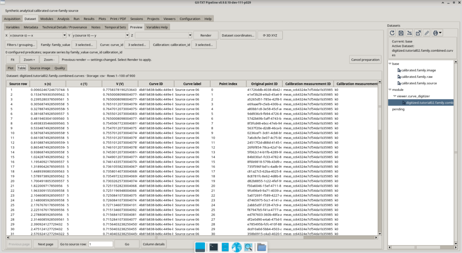Open Curve curve_id 3 selected chooser
Viewport: 462px width, 253px height.
(x=137, y=45)
